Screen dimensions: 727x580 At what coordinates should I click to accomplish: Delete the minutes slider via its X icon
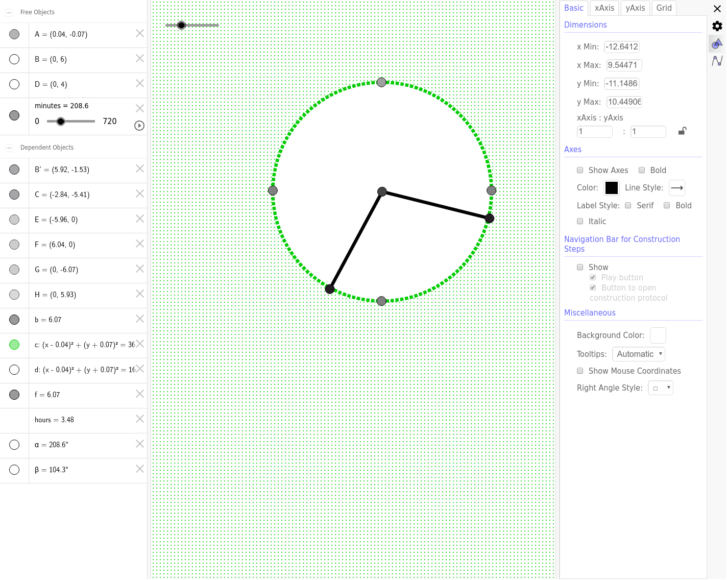[139, 108]
